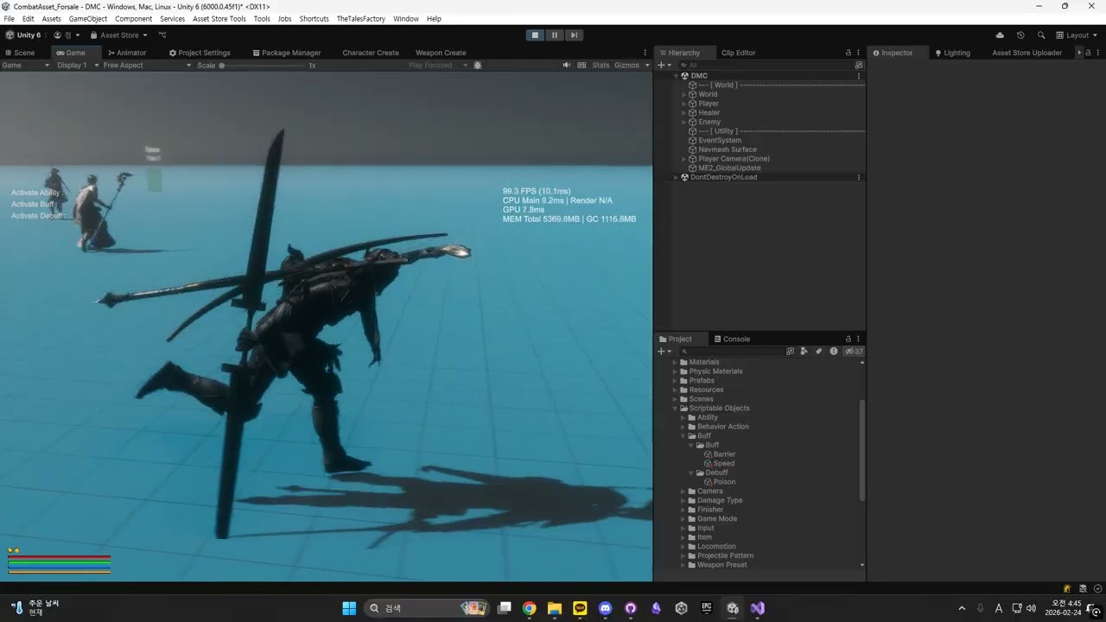Switch to the Clip Editor tab
1106x622 pixels.
(x=738, y=53)
